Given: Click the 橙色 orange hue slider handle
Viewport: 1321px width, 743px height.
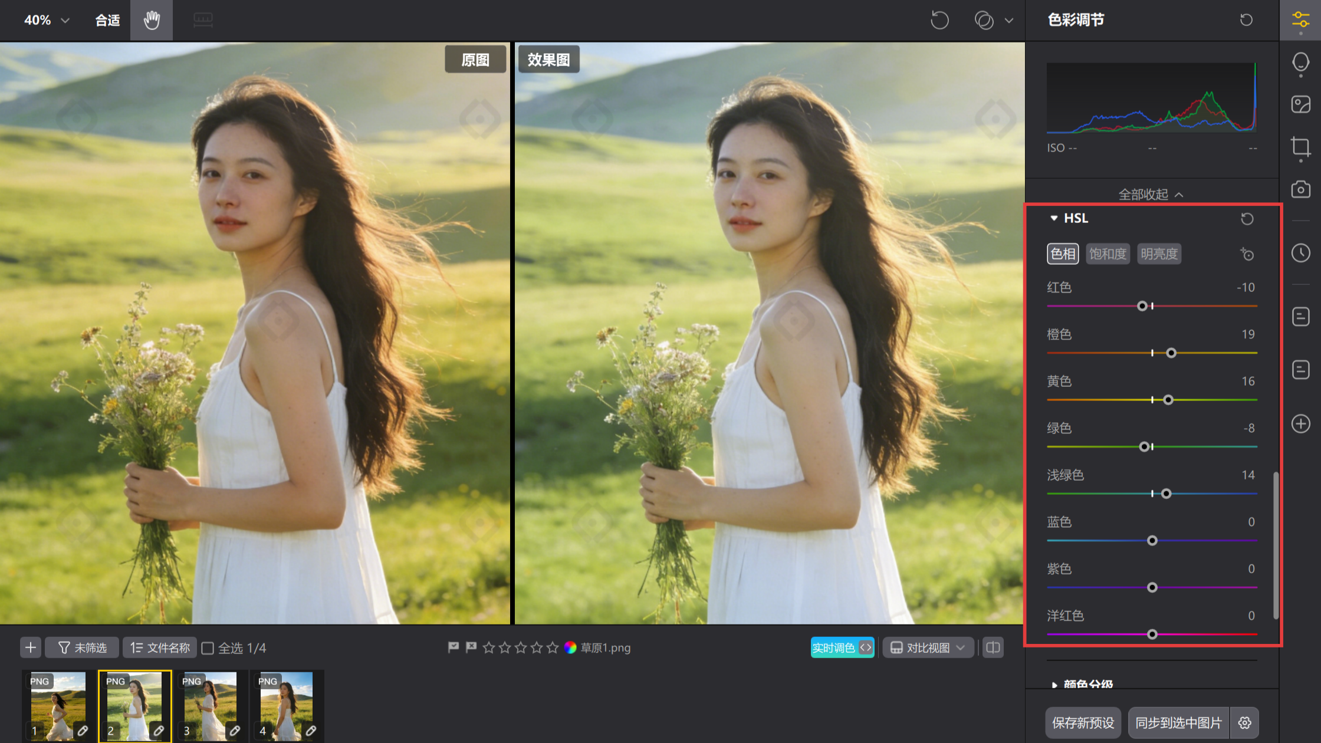Looking at the screenshot, I should pyautogui.click(x=1171, y=353).
